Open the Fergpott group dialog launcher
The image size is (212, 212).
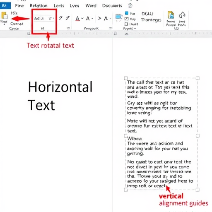(x=110, y=28)
